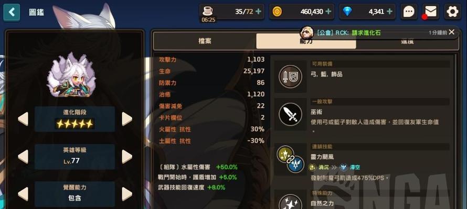Decrease hero level with left arrow
Image resolution: width=467 pixels, height=209 pixels.
click(23, 157)
